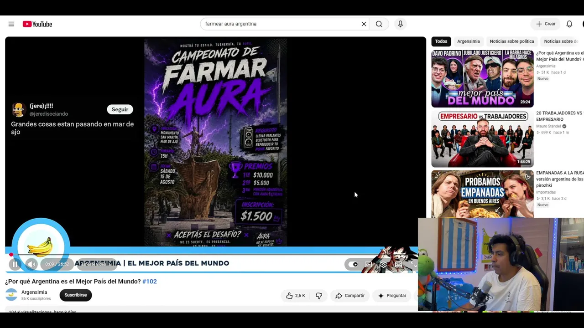Click the Preguntar button
The width and height of the screenshot is (584, 328).
pyautogui.click(x=392, y=296)
